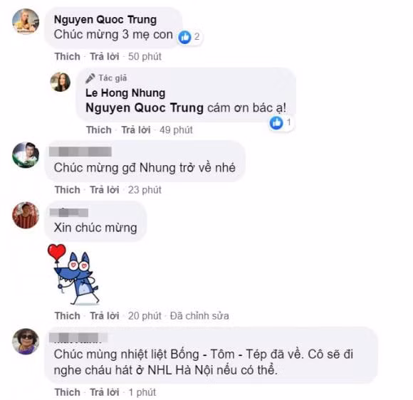Screen dimensions: 413x400
Task: Open the Nguyen Quoc Trung commenter name link
Action: point(105,19)
